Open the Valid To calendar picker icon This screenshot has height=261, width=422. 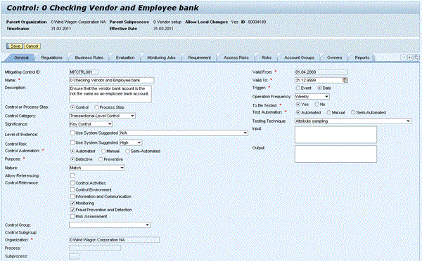(345, 80)
